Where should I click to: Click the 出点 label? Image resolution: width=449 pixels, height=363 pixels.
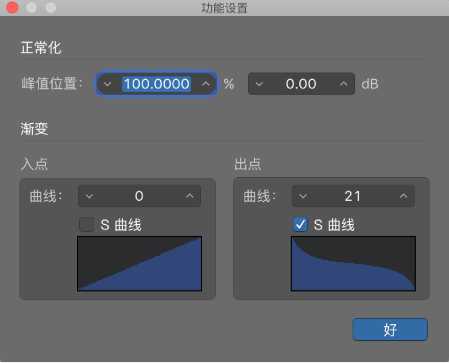click(x=247, y=164)
